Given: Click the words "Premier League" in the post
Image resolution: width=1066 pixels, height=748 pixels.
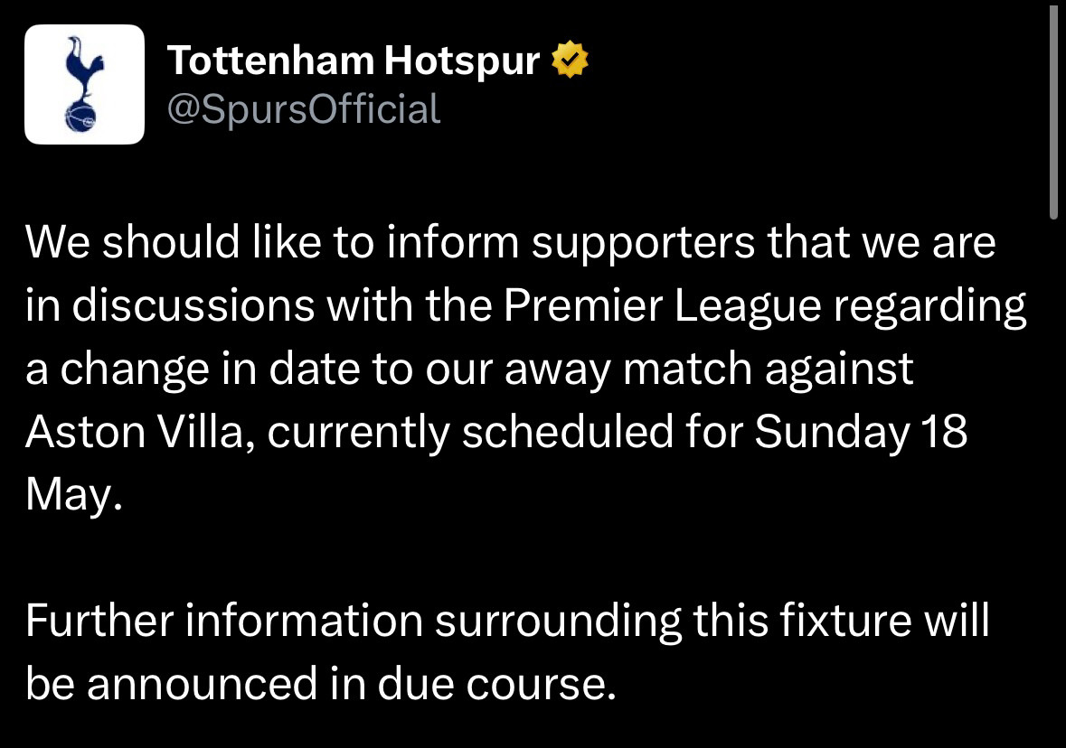Looking at the screenshot, I should [662, 305].
